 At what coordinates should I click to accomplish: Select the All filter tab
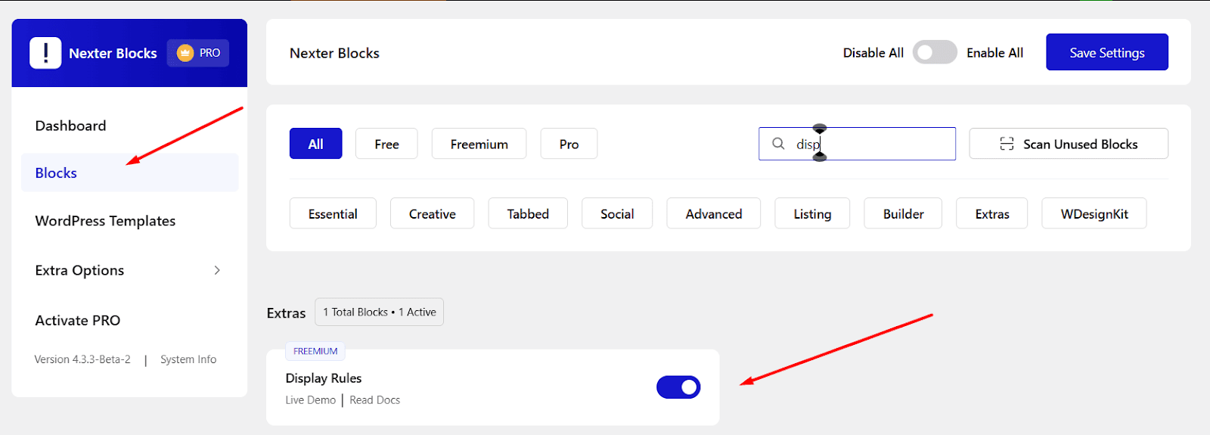315,144
